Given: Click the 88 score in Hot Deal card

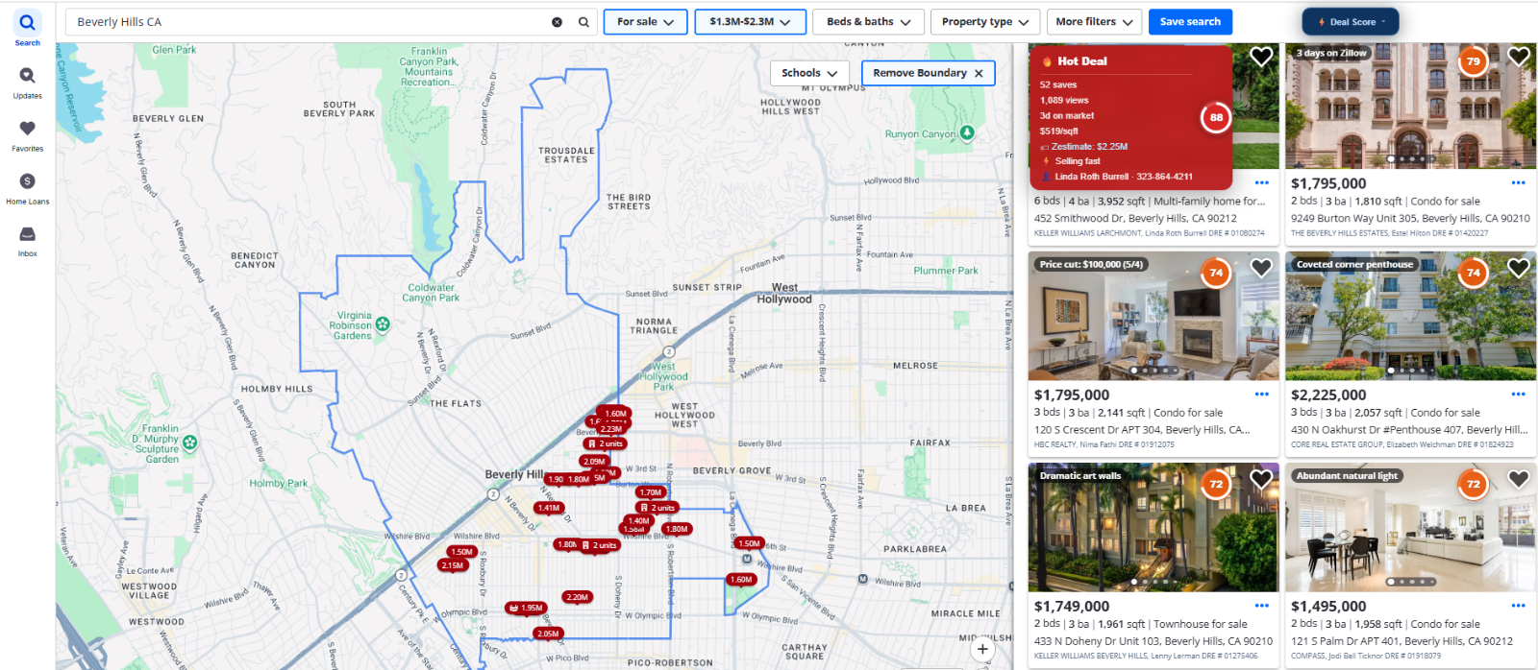Looking at the screenshot, I should pyautogui.click(x=1216, y=118).
